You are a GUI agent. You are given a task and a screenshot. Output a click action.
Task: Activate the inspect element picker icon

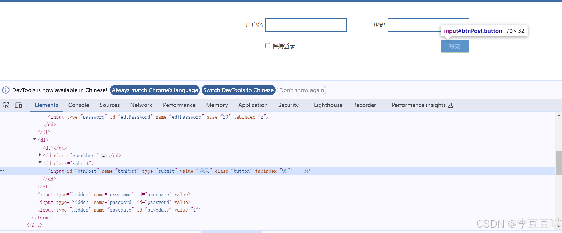pos(6,105)
